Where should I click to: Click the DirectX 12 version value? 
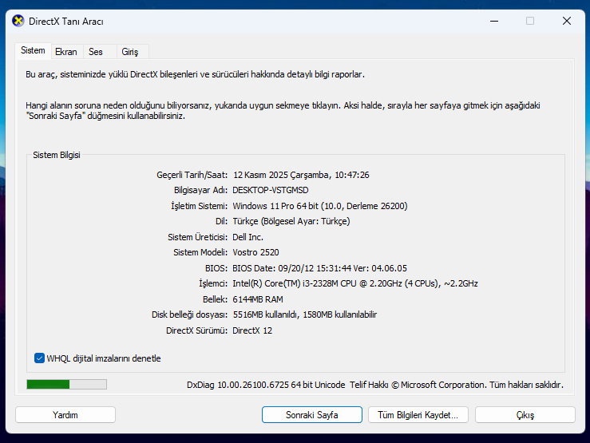point(252,331)
